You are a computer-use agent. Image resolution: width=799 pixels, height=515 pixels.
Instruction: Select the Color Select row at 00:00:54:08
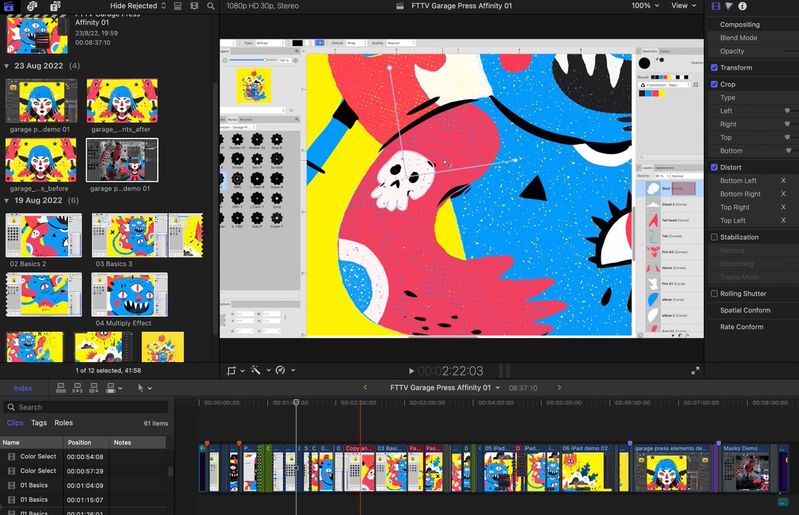tap(83, 456)
